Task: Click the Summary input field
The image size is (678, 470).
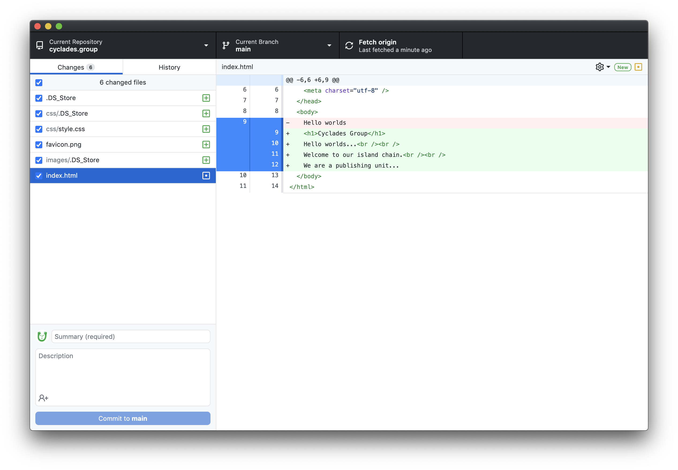Action: pyautogui.click(x=131, y=336)
